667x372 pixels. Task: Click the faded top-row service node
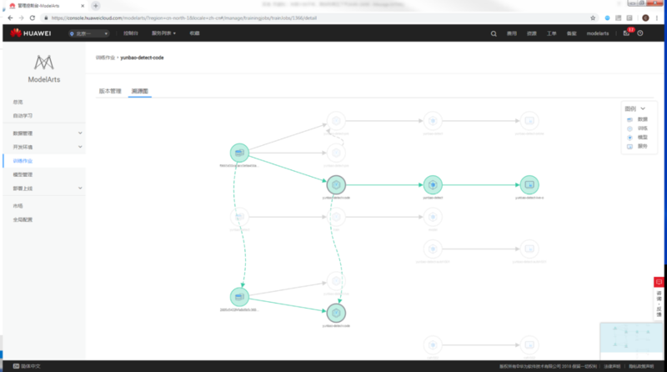529,121
